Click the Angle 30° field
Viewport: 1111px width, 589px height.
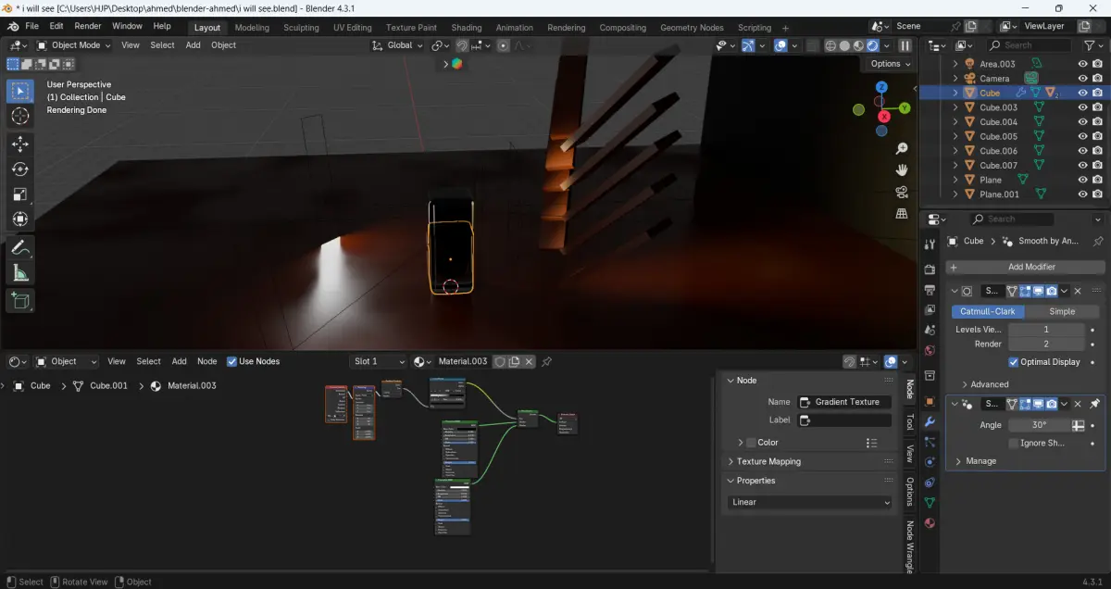pyautogui.click(x=1039, y=425)
